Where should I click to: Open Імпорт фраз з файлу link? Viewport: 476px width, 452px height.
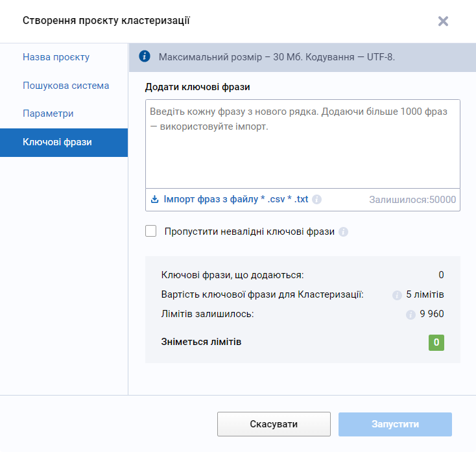point(235,200)
